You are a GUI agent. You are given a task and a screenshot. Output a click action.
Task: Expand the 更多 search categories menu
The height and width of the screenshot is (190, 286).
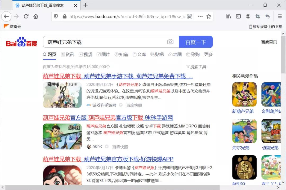click(208, 55)
